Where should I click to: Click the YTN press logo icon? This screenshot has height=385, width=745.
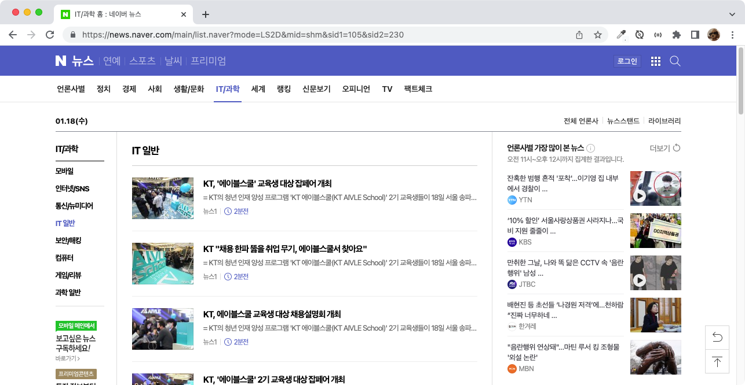coord(512,200)
